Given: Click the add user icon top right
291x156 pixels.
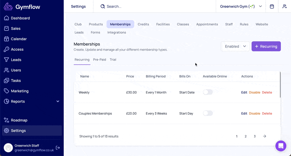Looking at the screenshot, I should (x=284, y=7).
